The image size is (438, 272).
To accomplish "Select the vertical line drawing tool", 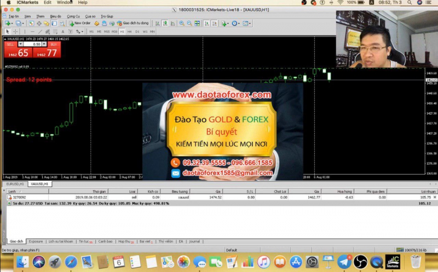I will click(x=25, y=32).
